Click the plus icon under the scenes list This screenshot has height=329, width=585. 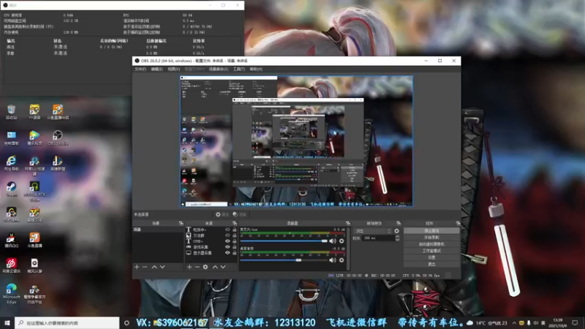tap(137, 267)
